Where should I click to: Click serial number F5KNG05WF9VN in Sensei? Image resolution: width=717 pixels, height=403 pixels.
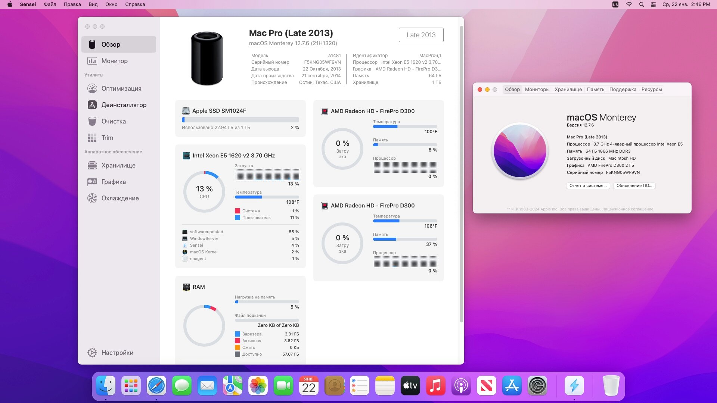coord(322,62)
